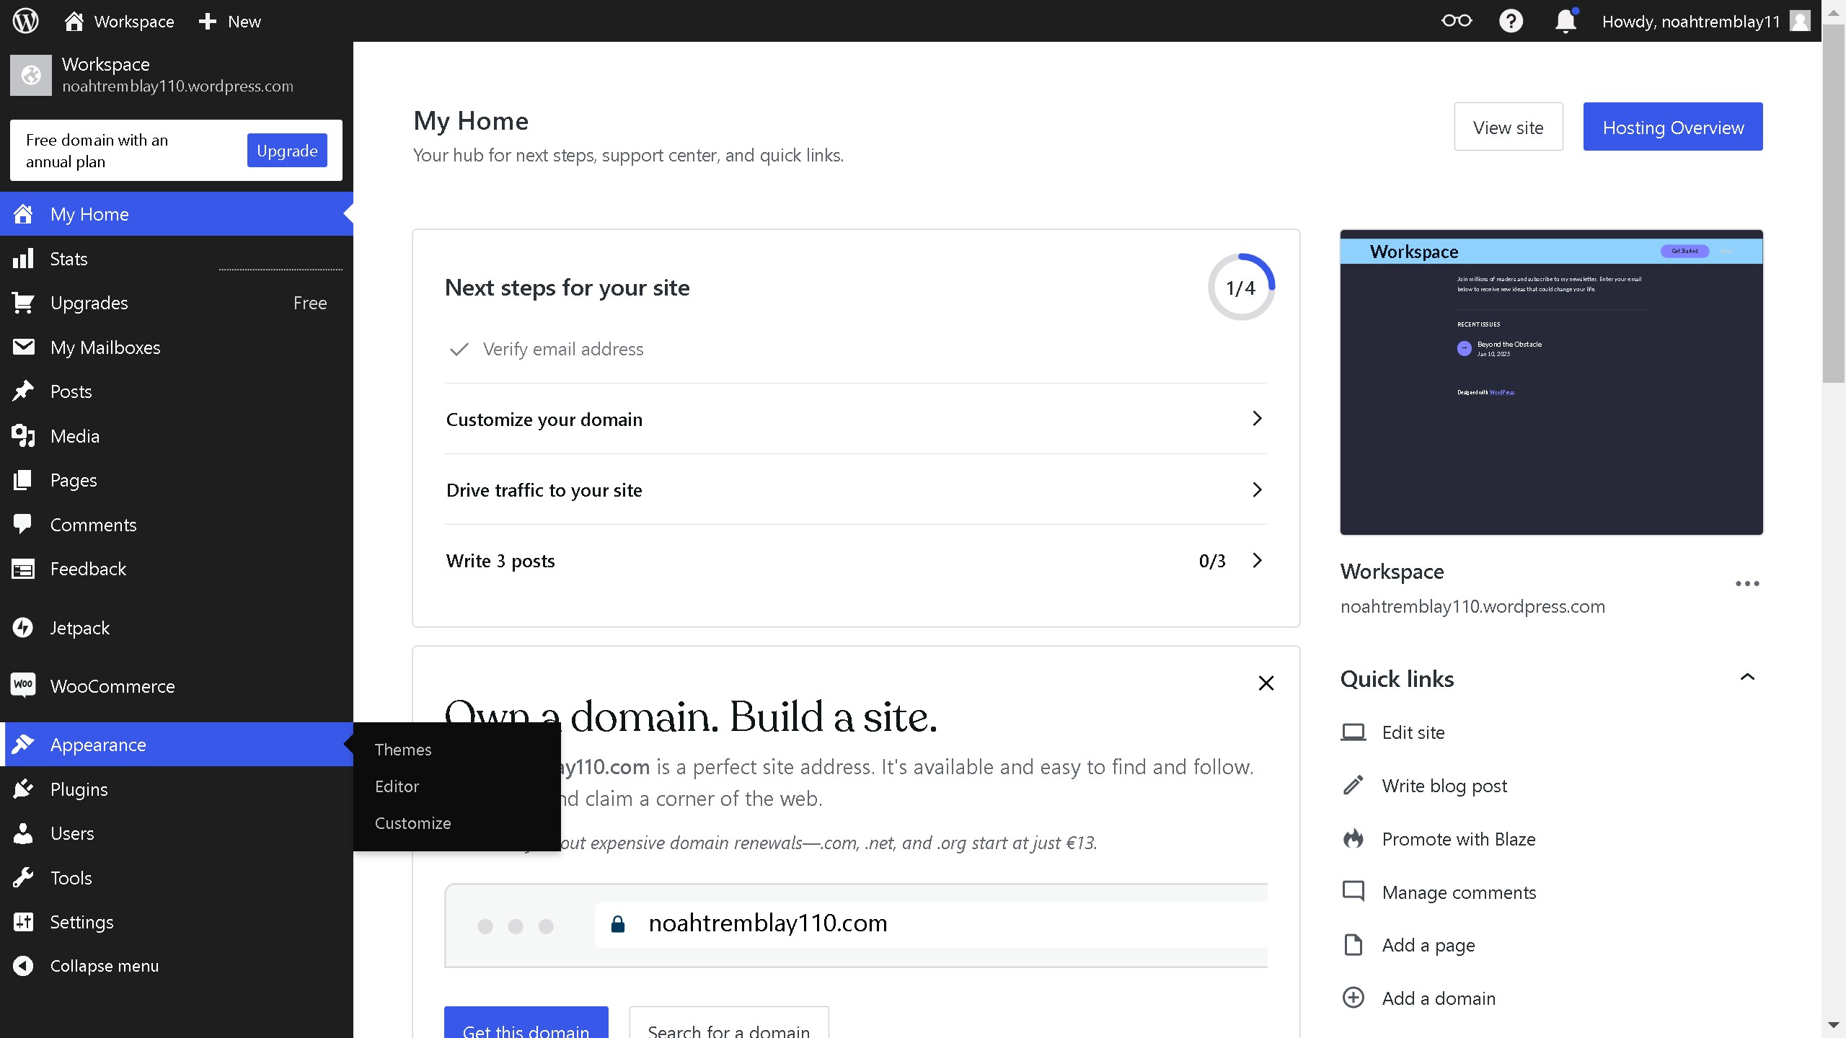Open the Workspace options ellipsis menu
This screenshot has width=1846, height=1038.
(x=1746, y=583)
